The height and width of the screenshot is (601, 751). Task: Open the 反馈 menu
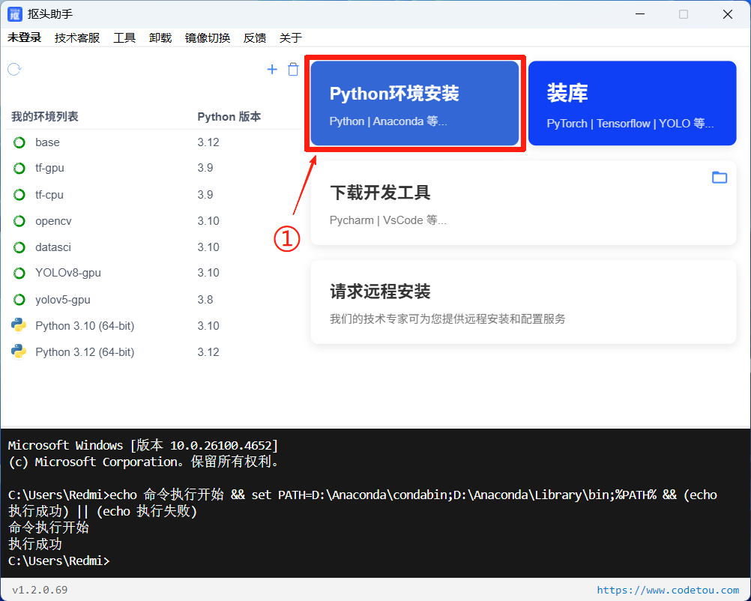255,37
